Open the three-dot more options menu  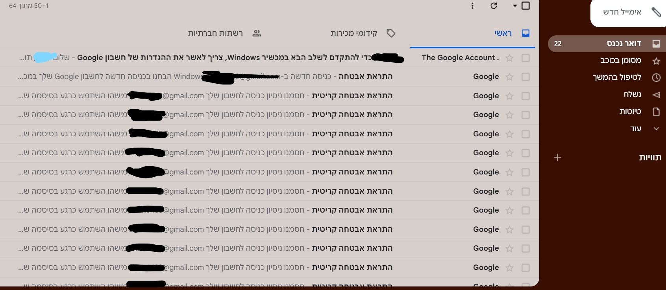(x=472, y=6)
